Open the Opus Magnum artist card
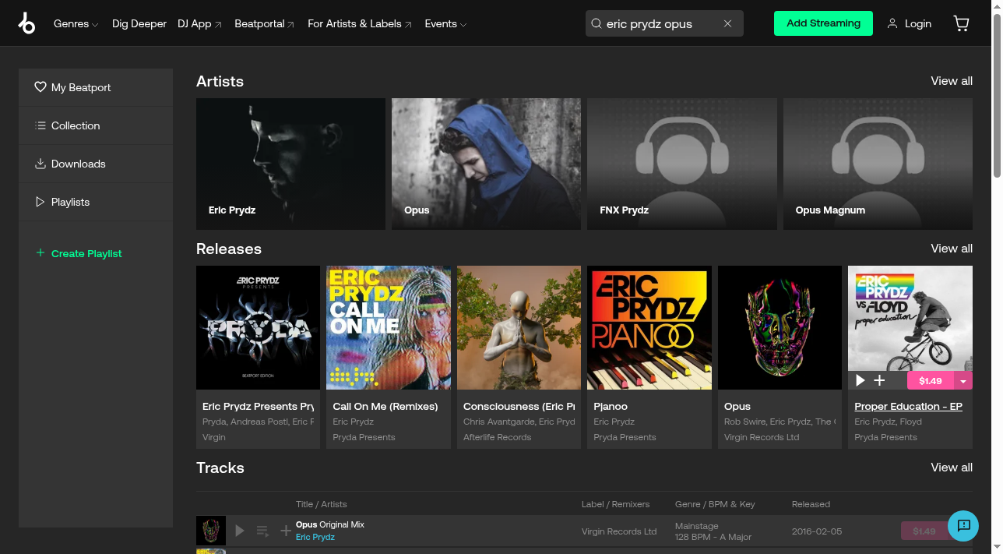Viewport: 1003px width, 554px height. (878, 164)
